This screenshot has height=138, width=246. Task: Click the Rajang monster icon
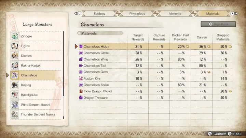tap(15, 85)
